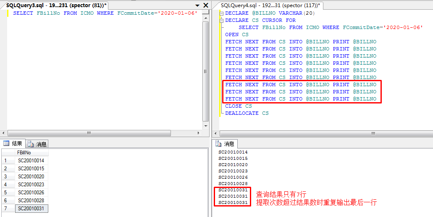Viewport: 433px width, 217px height.
Task: Click SC20010020 in the right messages output
Action: (x=233, y=165)
